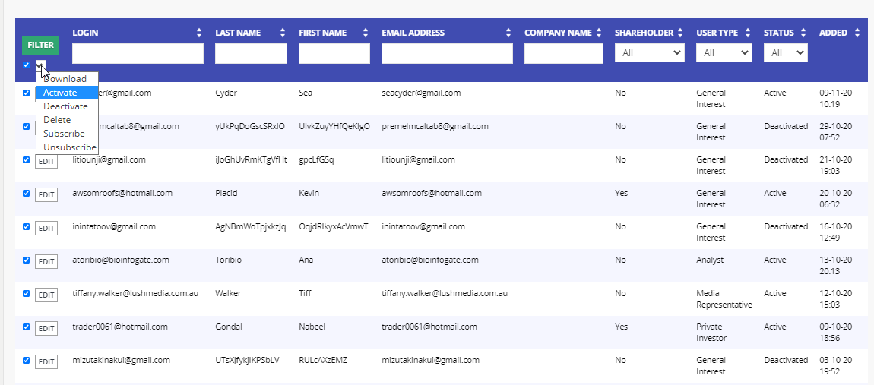Click last name Toribio

(x=230, y=260)
